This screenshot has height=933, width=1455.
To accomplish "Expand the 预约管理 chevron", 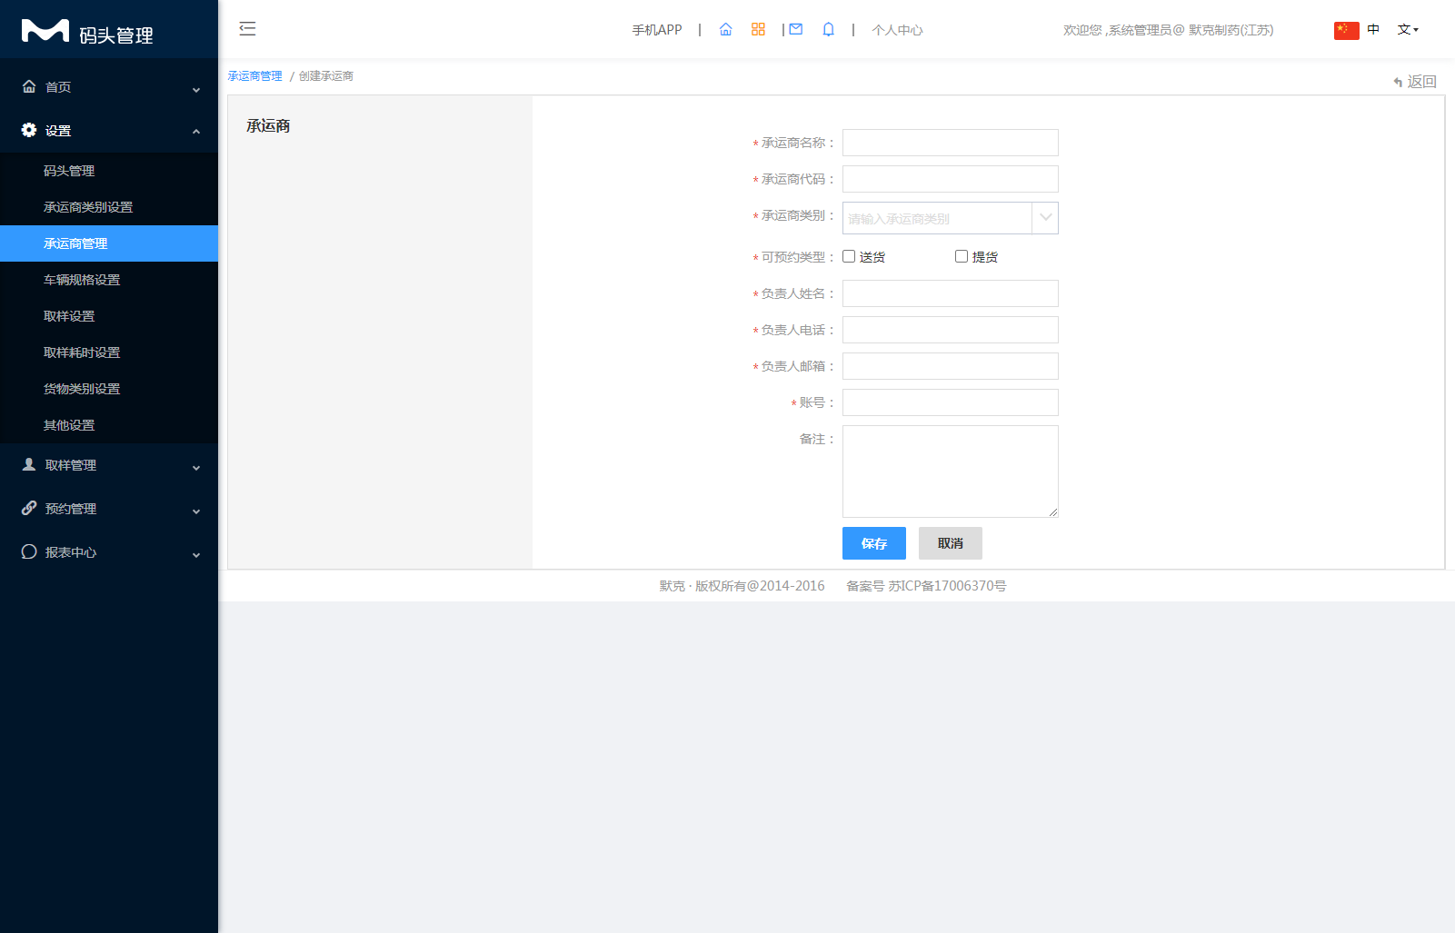I will (196, 511).
